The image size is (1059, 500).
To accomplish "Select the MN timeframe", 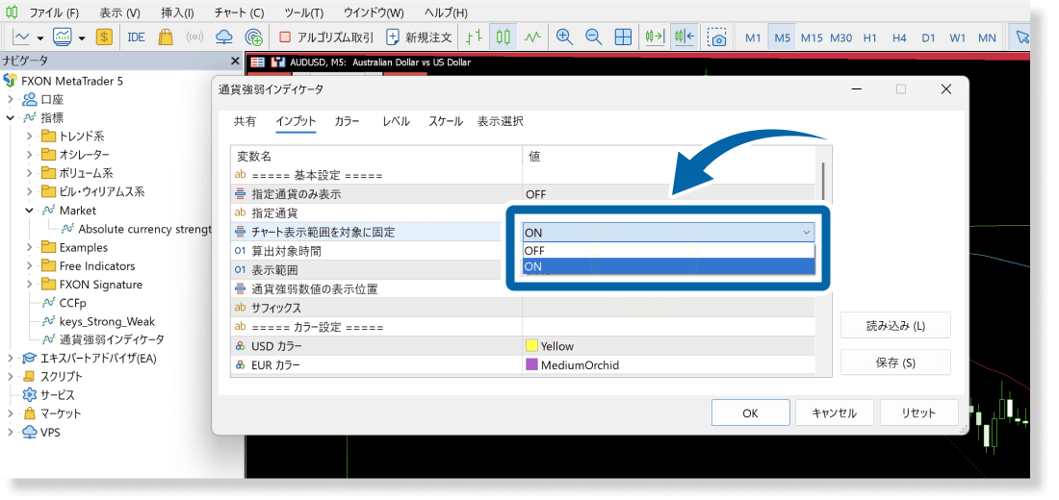I will [987, 37].
